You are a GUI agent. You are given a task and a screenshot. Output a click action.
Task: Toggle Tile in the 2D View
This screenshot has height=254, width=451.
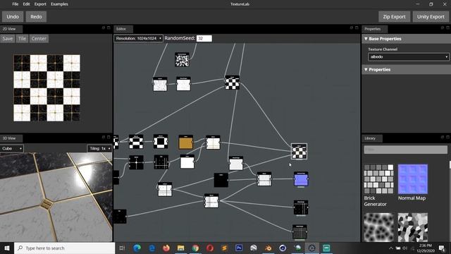(x=22, y=39)
